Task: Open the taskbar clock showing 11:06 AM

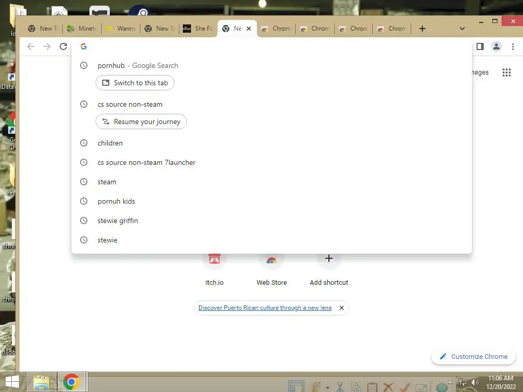Action: (501, 382)
